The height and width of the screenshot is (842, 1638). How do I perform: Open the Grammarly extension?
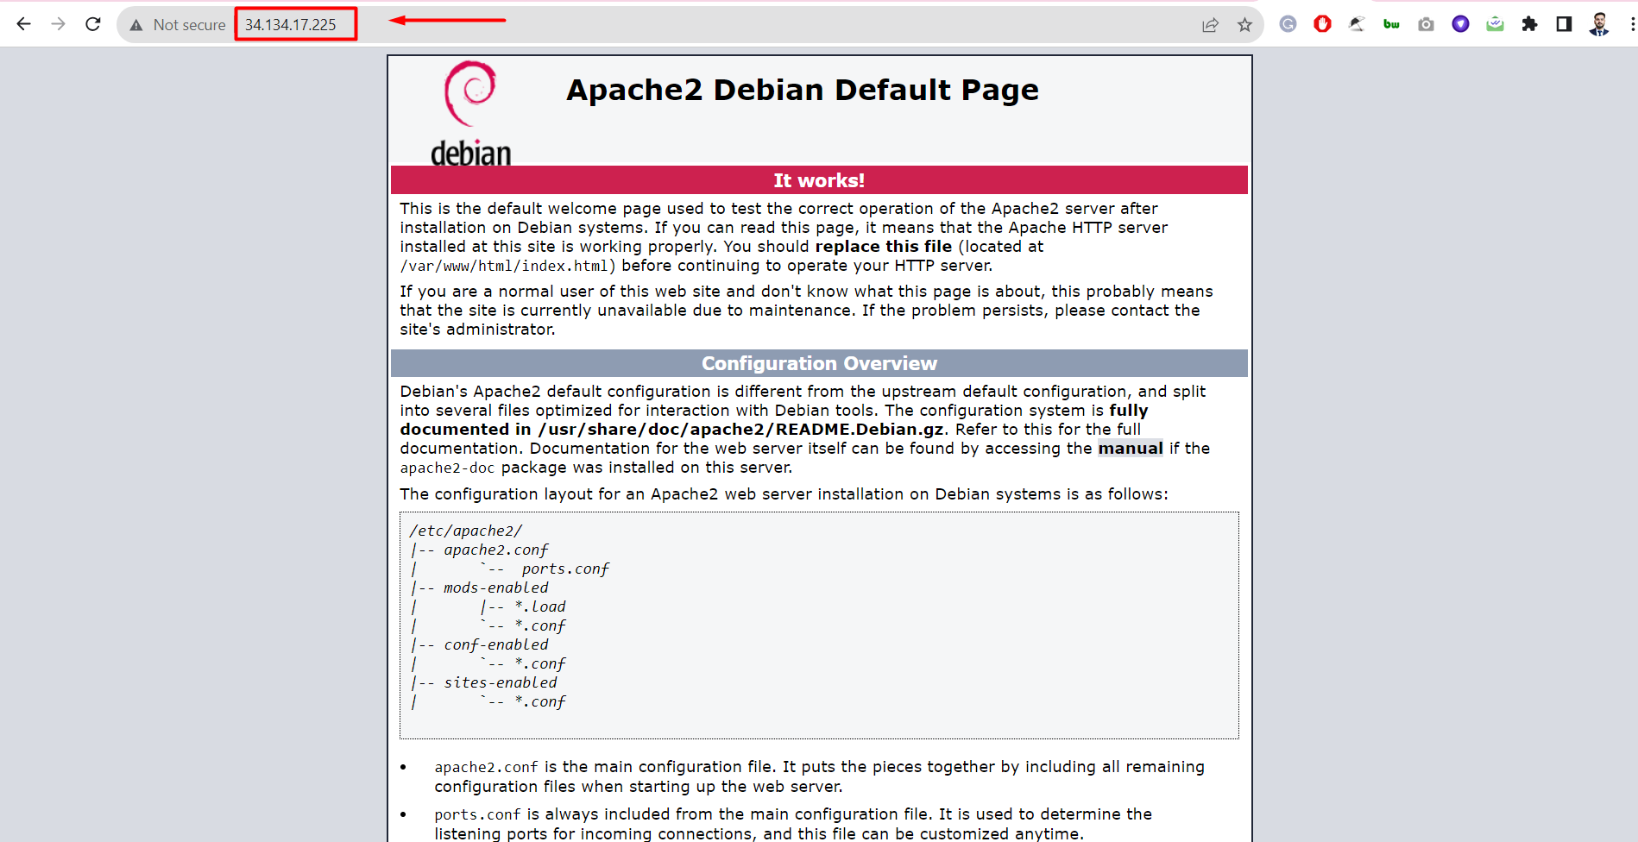point(1288,24)
